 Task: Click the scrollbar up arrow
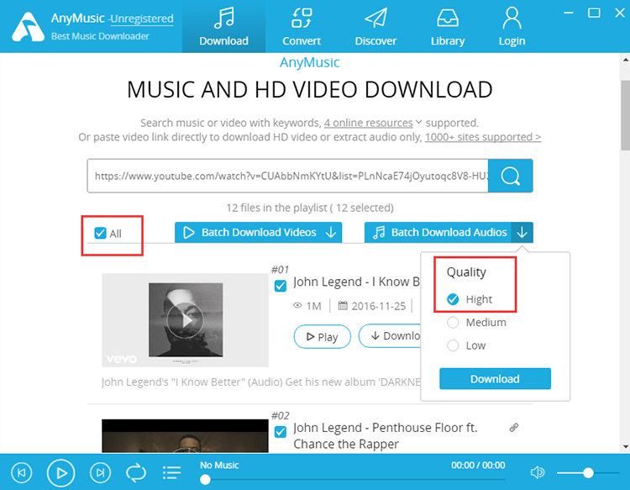(x=625, y=60)
